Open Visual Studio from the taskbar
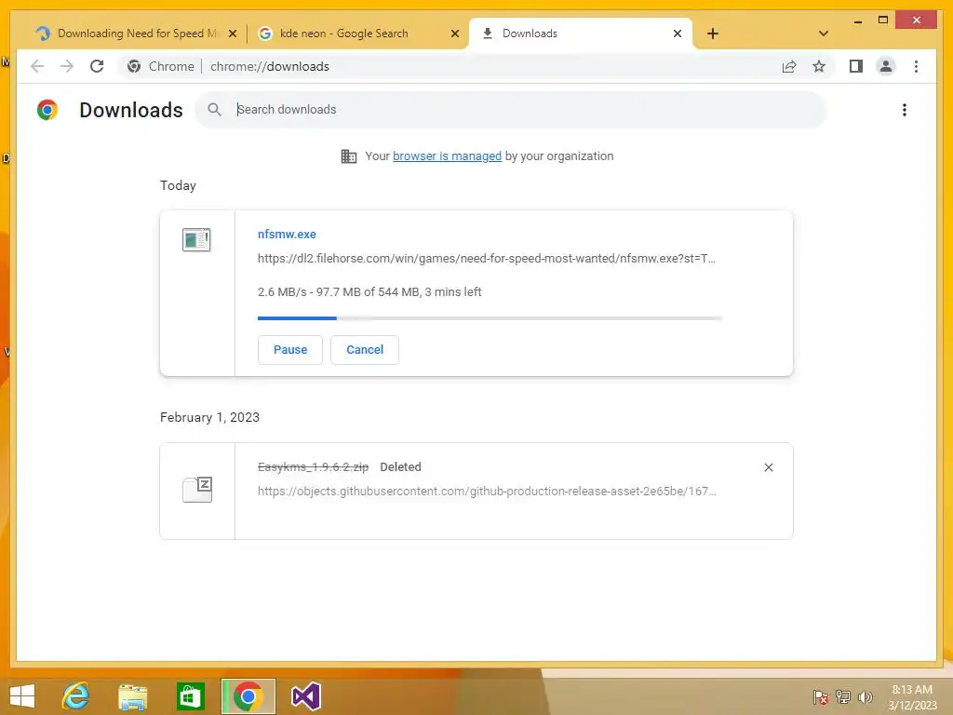 [x=305, y=696]
